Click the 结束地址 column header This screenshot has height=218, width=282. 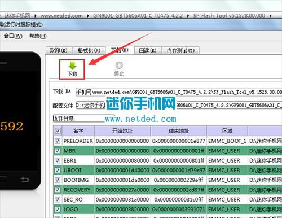pos(179,130)
